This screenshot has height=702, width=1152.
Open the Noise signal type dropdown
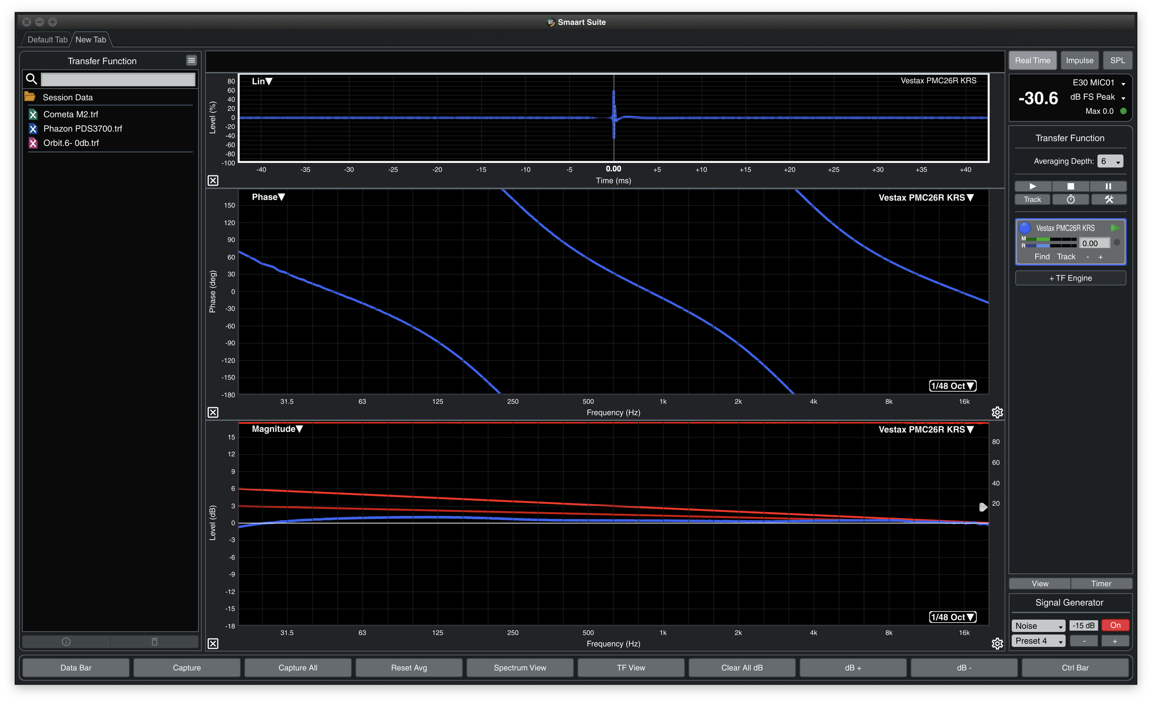click(x=1038, y=625)
